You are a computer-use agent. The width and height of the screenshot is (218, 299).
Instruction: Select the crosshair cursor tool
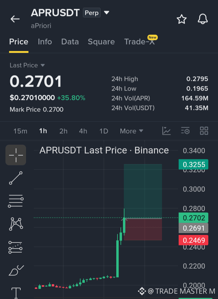click(x=16, y=155)
